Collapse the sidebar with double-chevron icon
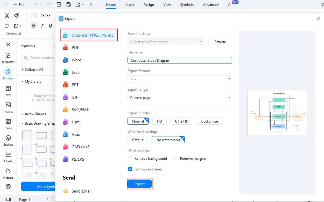324x202 pixels. (x=8, y=45)
